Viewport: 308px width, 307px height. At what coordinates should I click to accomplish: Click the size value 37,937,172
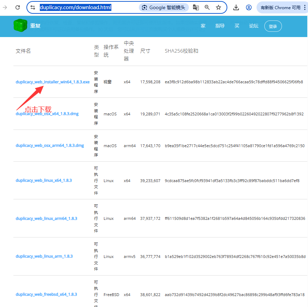150,218
